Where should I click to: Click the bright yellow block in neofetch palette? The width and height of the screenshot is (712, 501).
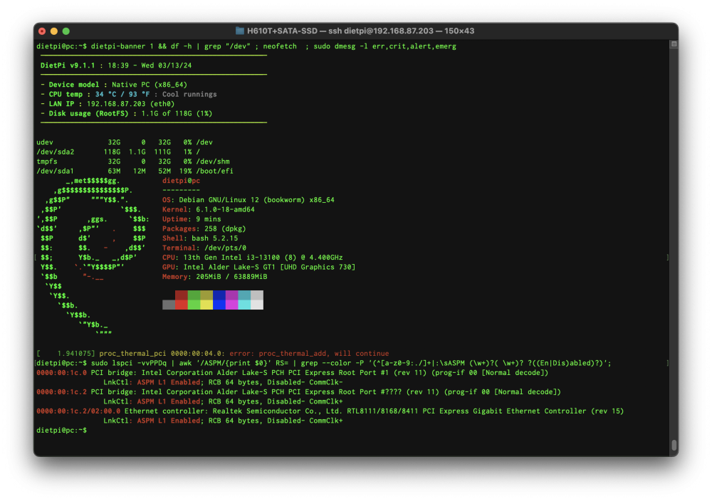[206, 305]
